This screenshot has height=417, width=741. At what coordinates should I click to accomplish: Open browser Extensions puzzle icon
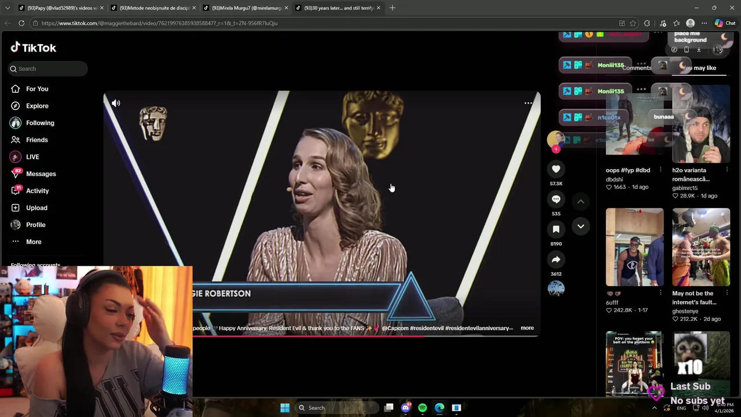(x=647, y=23)
